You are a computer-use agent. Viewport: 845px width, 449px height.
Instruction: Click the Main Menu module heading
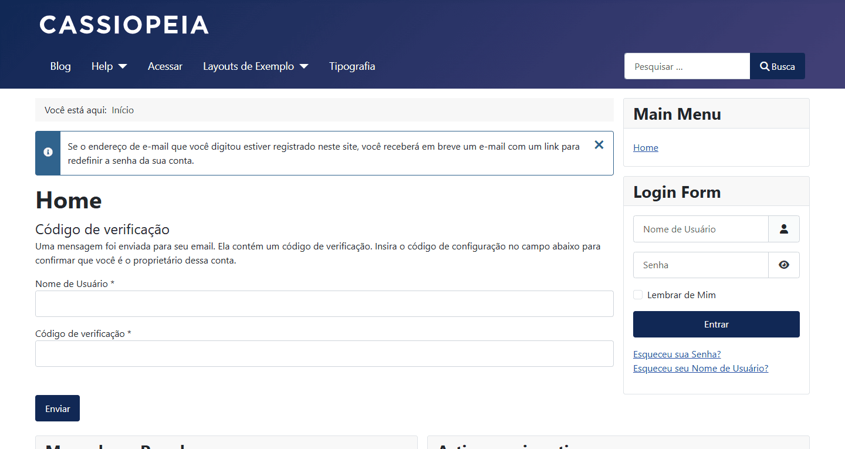point(677,114)
